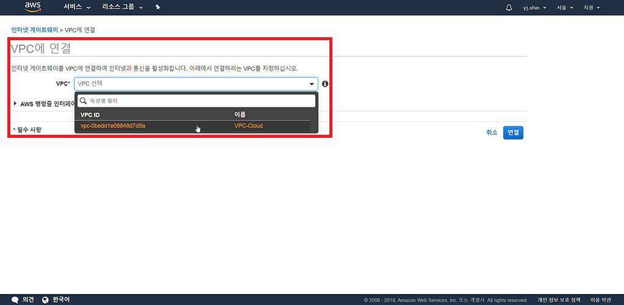Screen dimensions: 624x305
Task: Click the 연결 attach button
Action: pyautogui.click(x=513, y=132)
